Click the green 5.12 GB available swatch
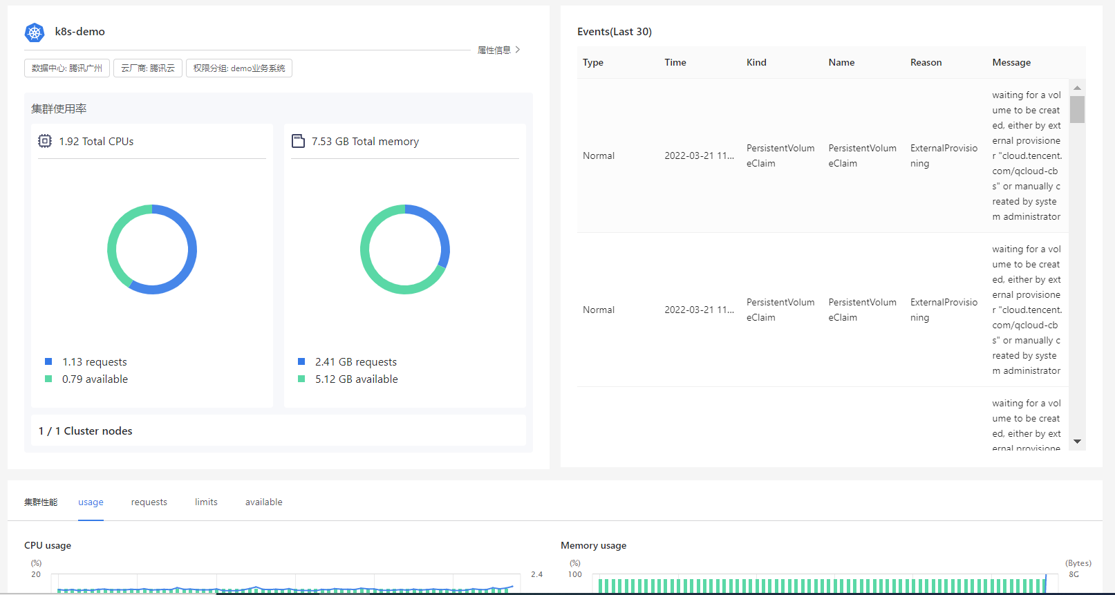 (x=301, y=379)
